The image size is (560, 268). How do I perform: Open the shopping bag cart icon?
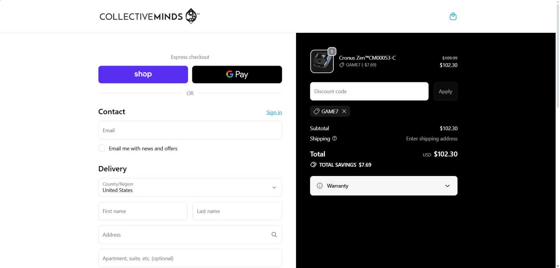click(453, 16)
